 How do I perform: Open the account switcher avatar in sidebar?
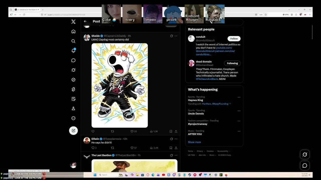click(x=73, y=165)
